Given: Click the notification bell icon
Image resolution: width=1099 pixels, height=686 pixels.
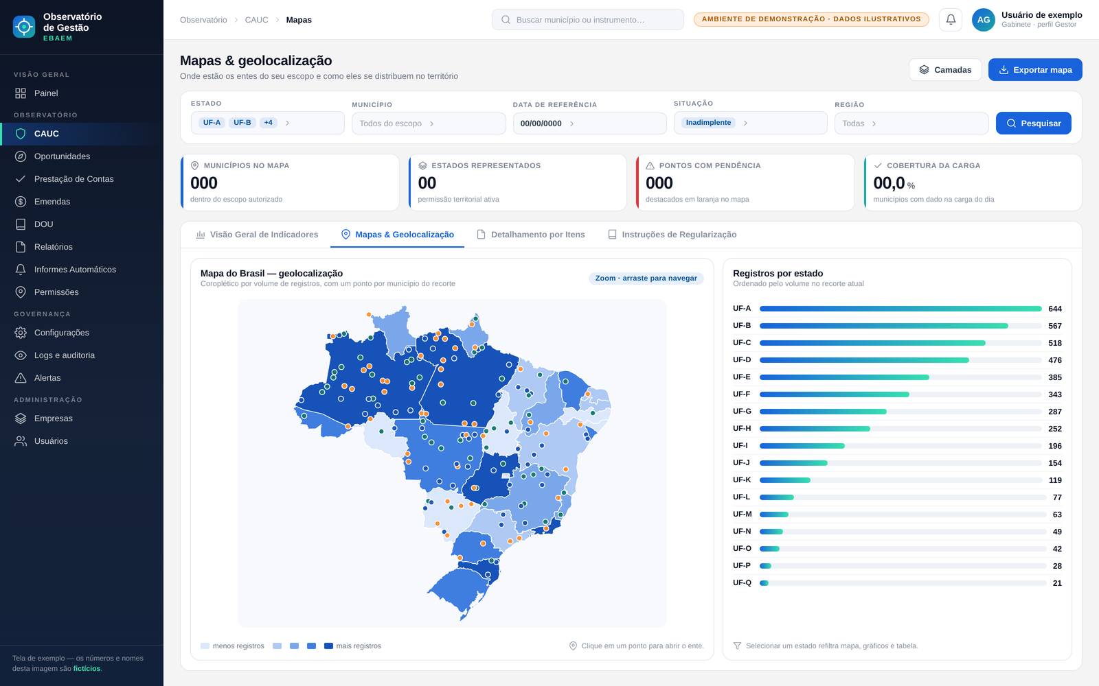Looking at the screenshot, I should [x=951, y=20].
